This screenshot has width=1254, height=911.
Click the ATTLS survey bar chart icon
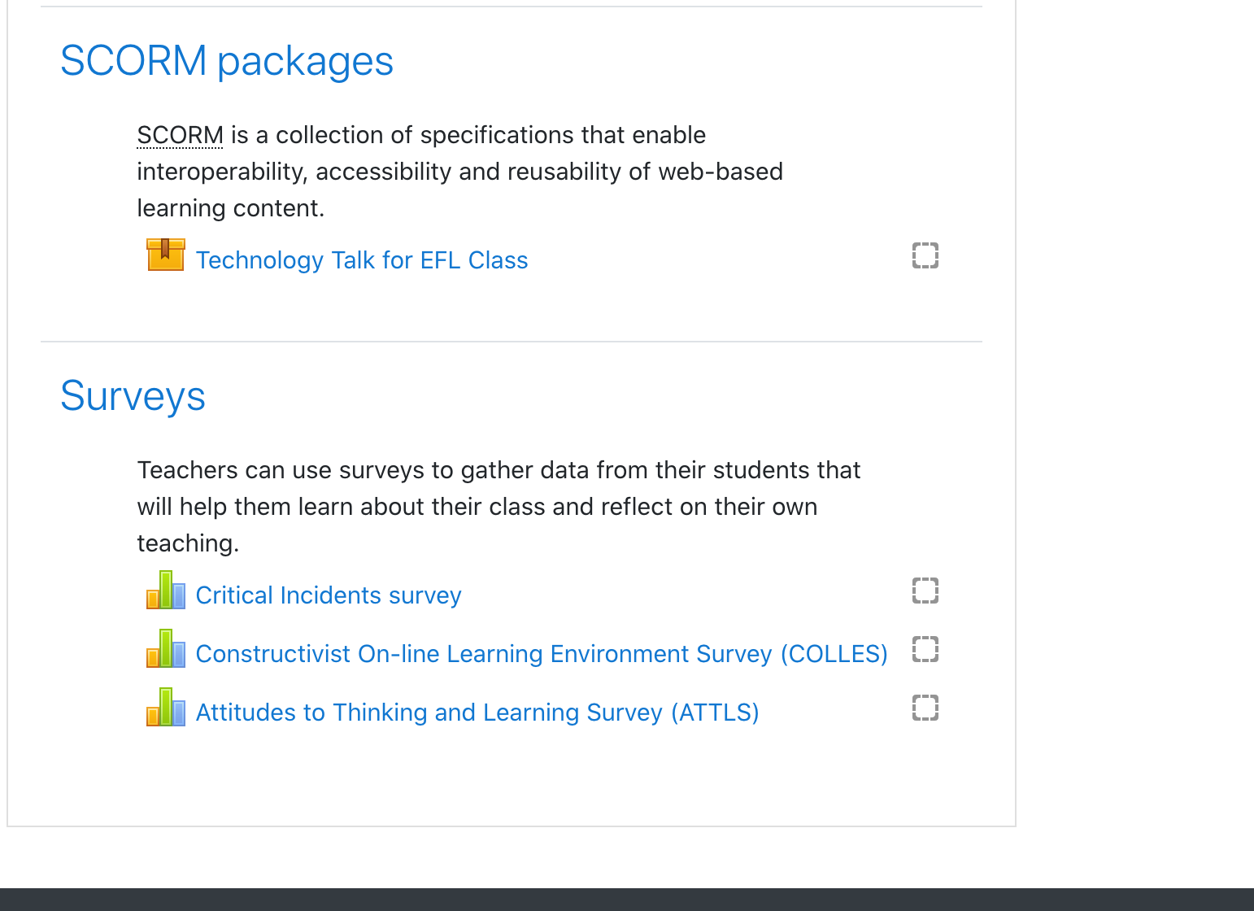(x=166, y=707)
